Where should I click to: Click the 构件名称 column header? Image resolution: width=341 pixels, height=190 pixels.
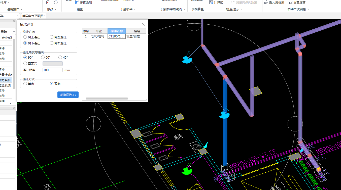click(117, 31)
